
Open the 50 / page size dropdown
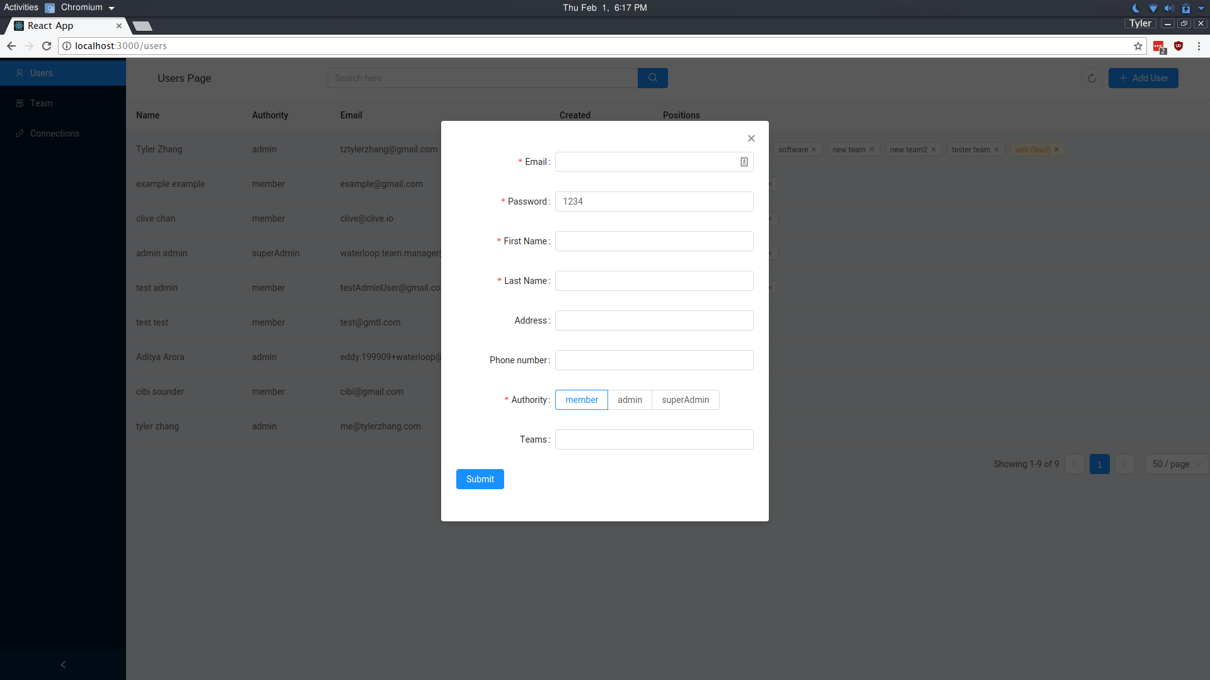pyautogui.click(x=1176, y=464)
